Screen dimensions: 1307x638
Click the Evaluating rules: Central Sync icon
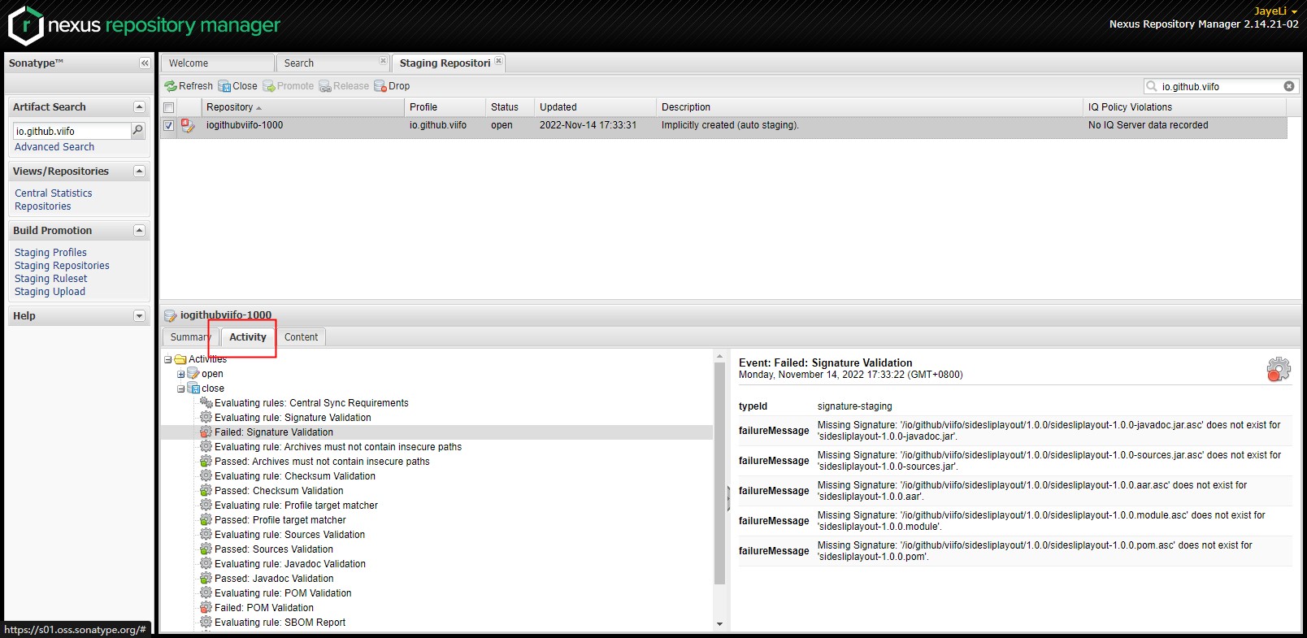(206, 403)
